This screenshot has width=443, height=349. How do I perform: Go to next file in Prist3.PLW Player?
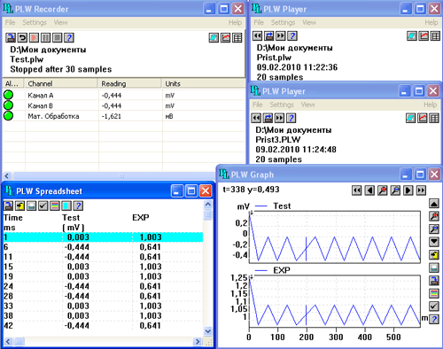click(x=280, y=118)
